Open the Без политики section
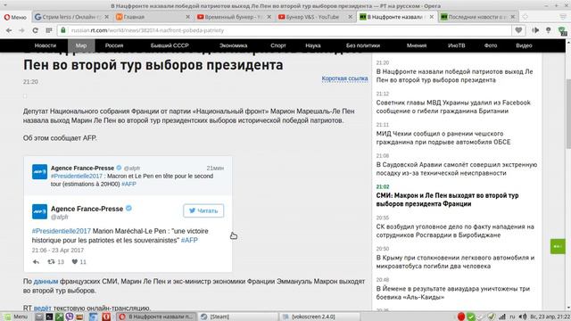571x321 pixels. [x=363, y=45]
